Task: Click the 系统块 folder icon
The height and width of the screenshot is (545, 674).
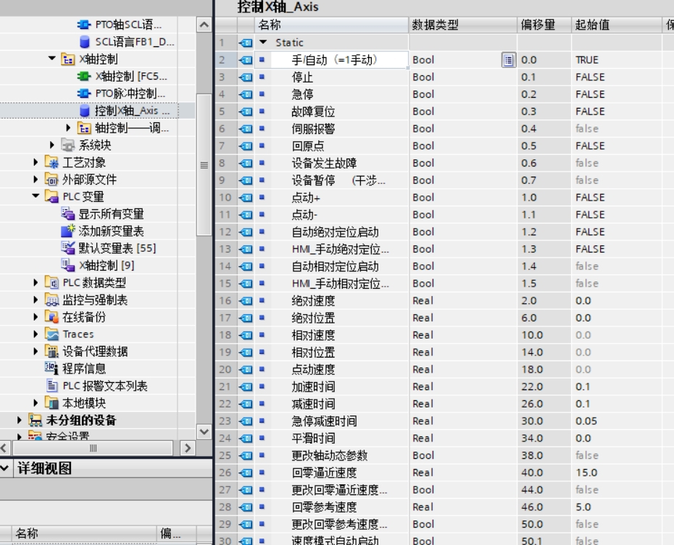Action: click(68, 145)
